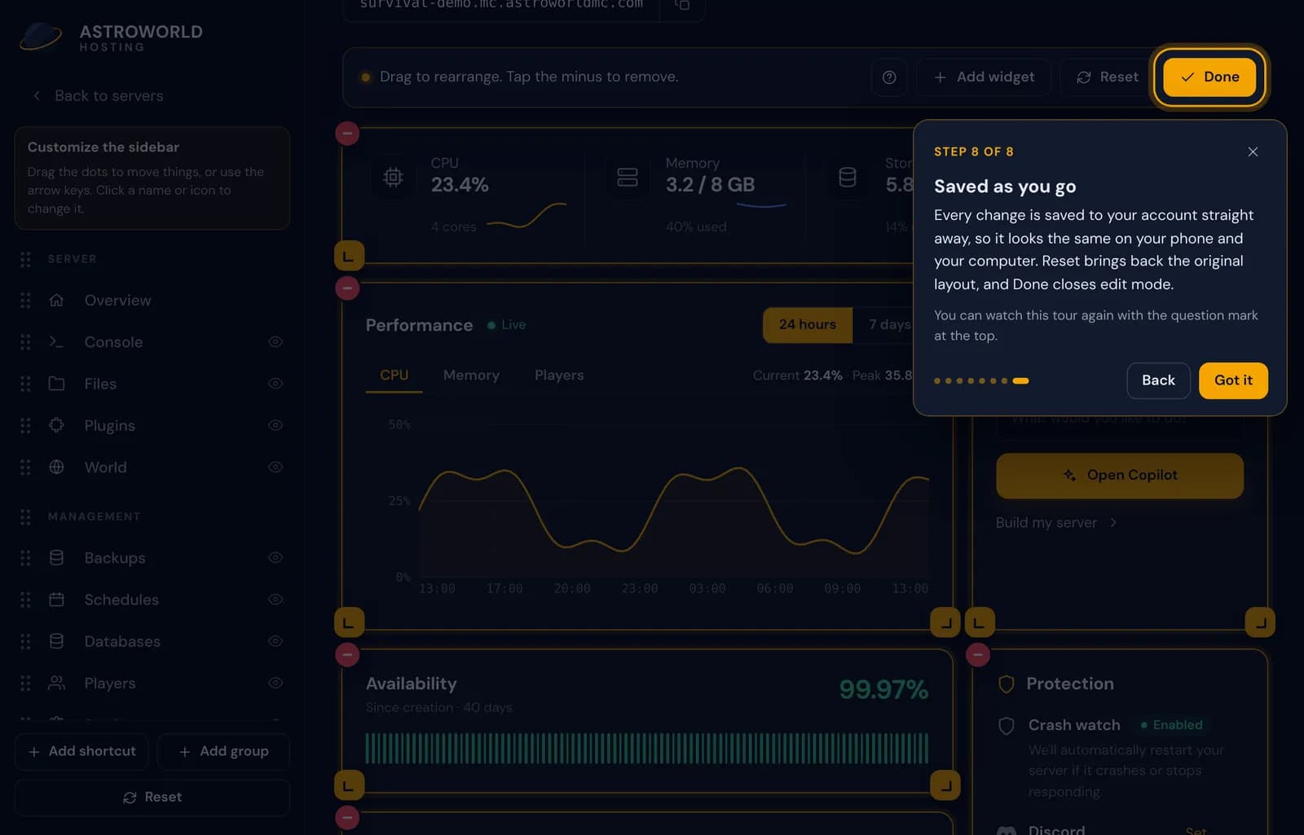Screen dimensions: 1304x835
Task: Click the Backups database icon
Action: pyautogui.click(x=56, y=558)
